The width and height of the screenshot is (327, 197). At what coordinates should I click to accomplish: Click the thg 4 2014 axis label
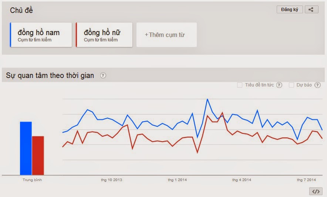pos(242,180)
